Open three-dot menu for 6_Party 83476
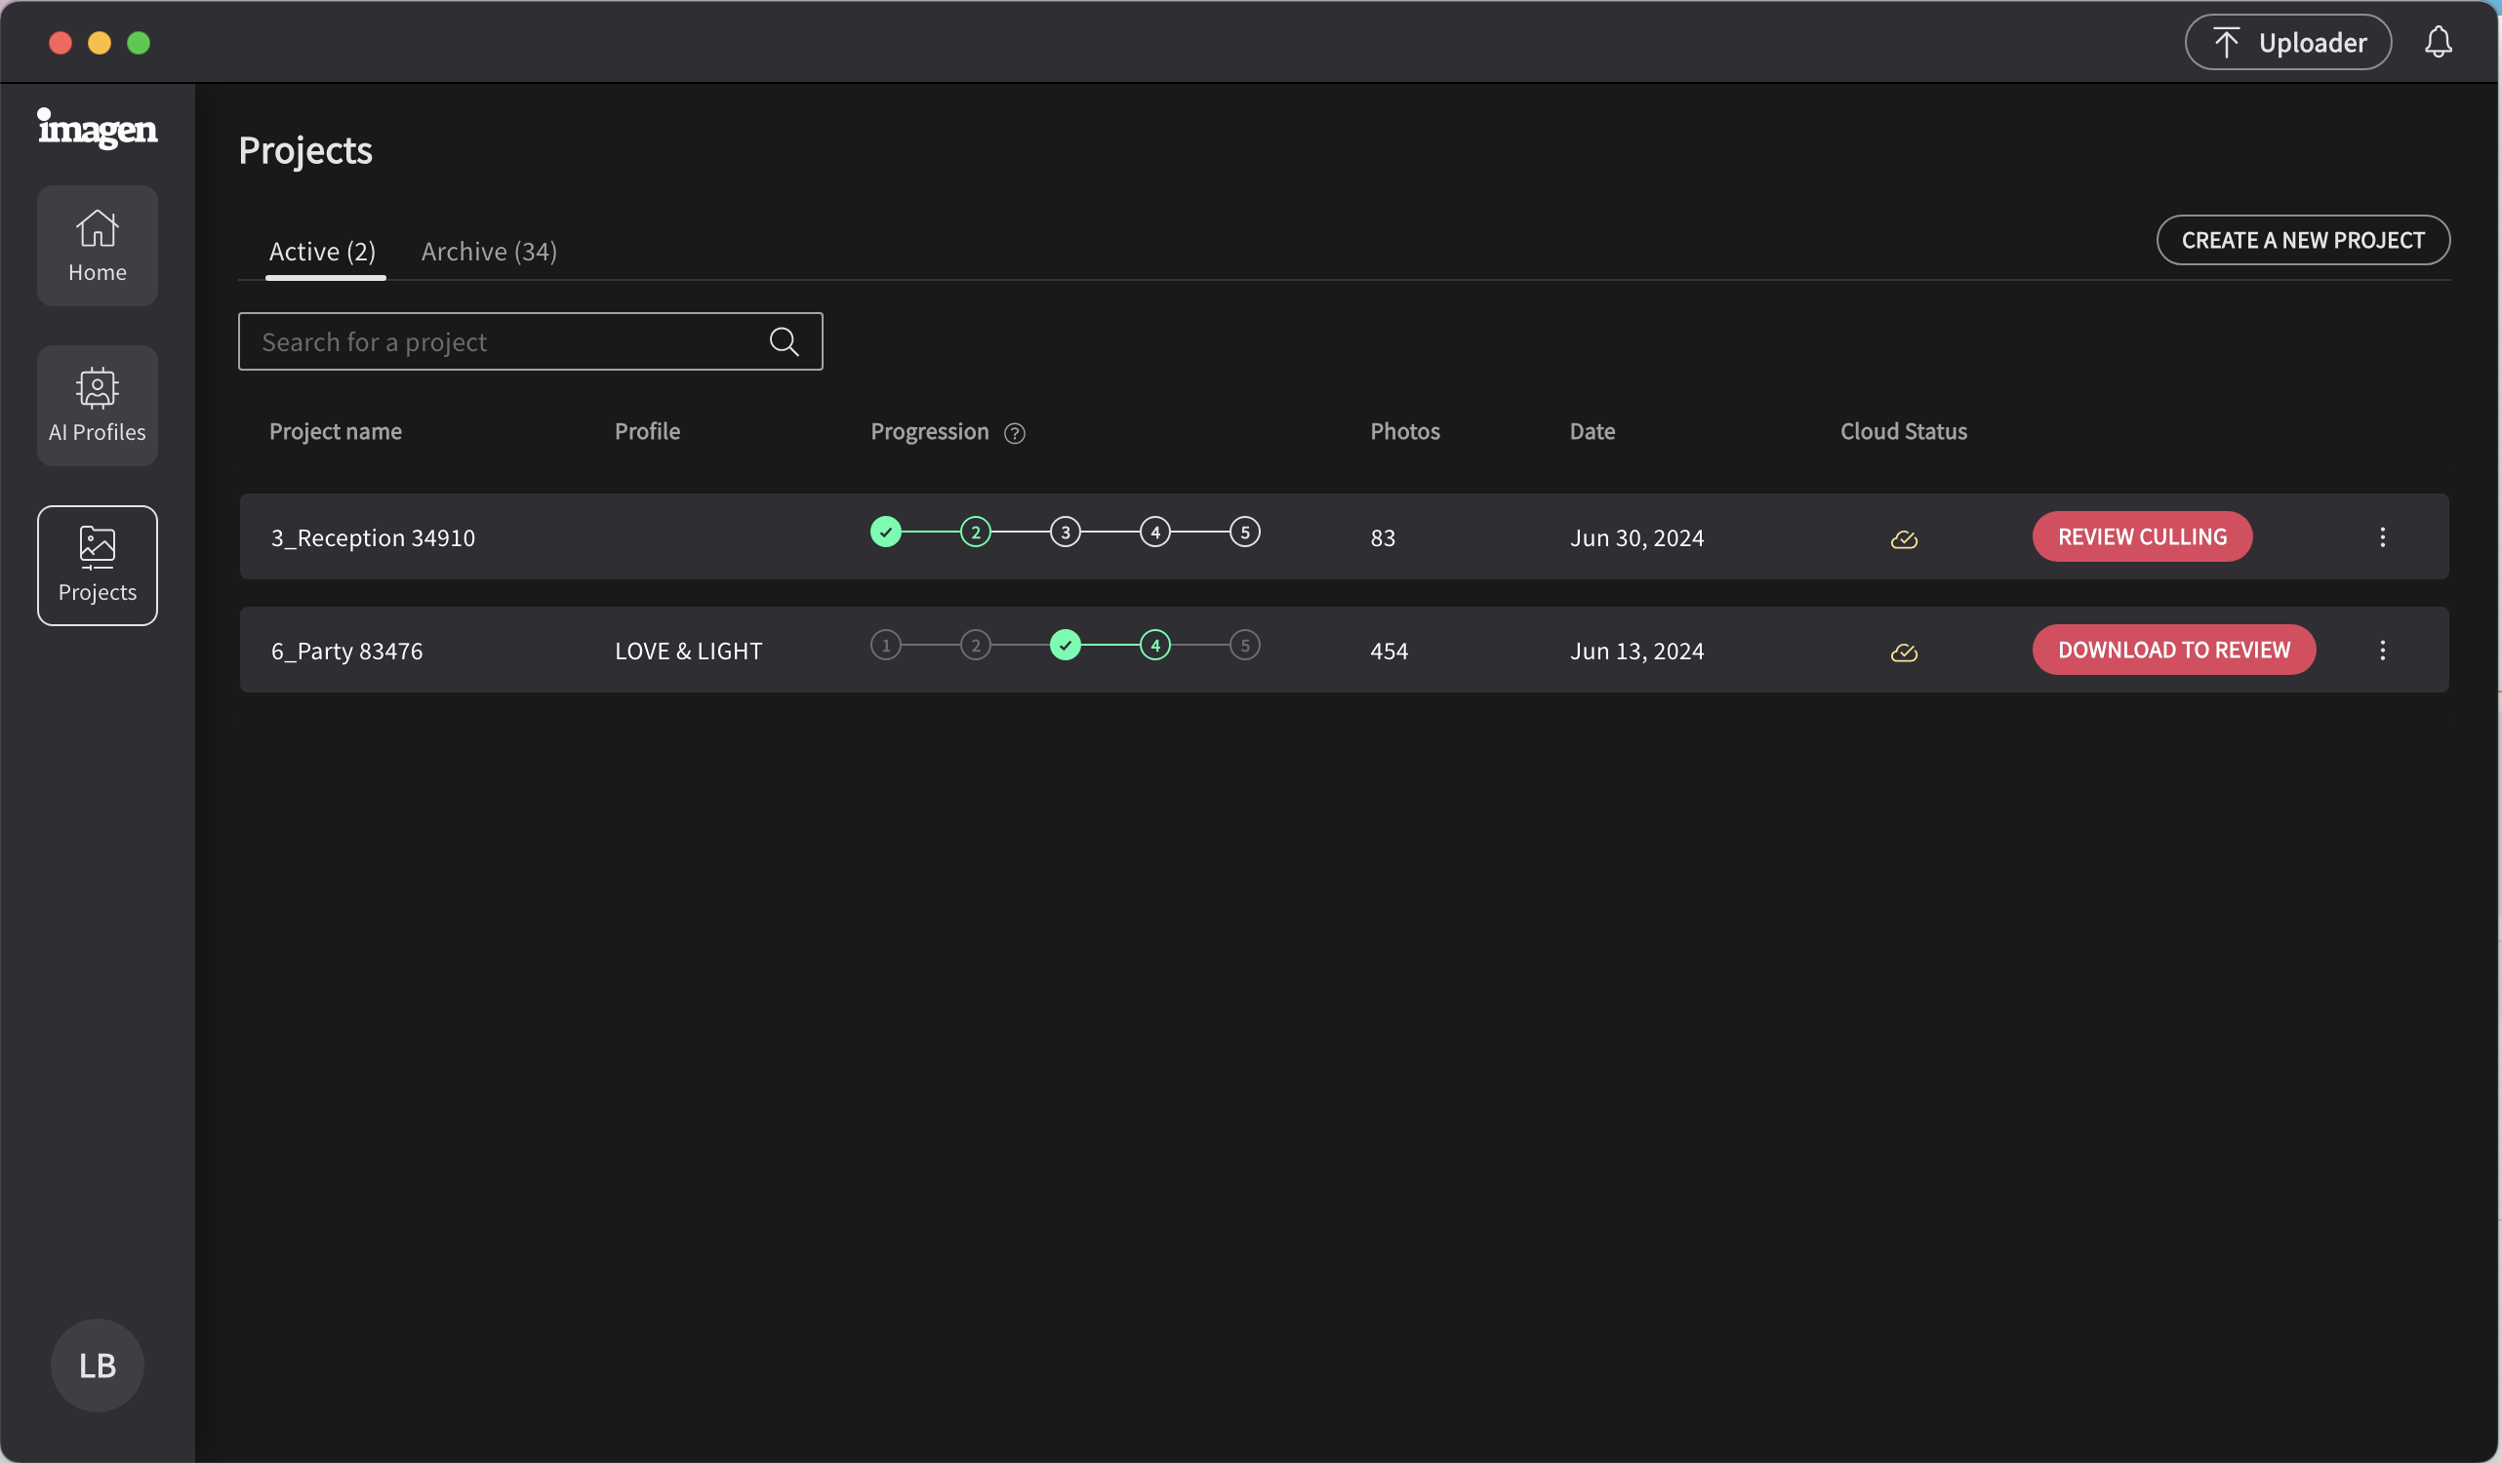The height and width of the screenshot is (1463, 2502). [2382, 651]
